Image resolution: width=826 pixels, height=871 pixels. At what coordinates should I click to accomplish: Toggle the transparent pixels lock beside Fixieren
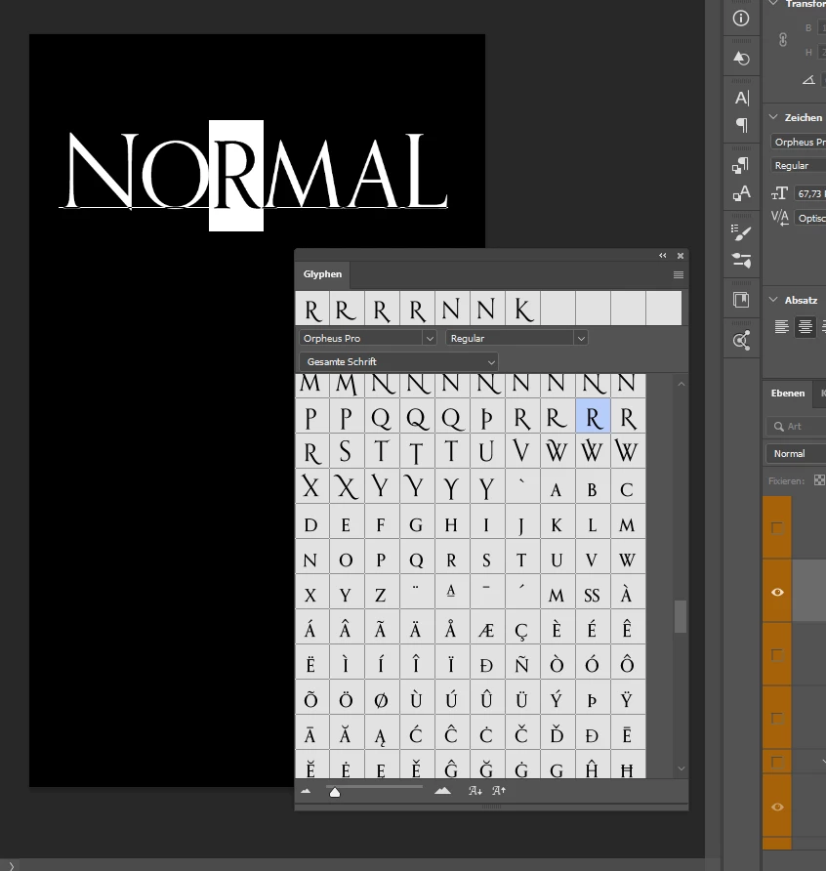pyautogui.click(x=819, y=480)
